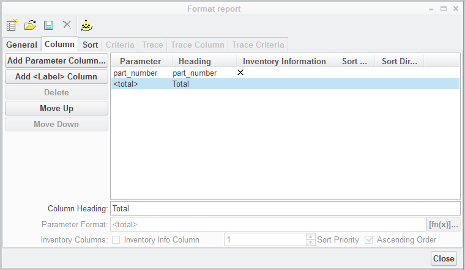Click the X mark in part_number row
The image size is (465, 270).
240,73
